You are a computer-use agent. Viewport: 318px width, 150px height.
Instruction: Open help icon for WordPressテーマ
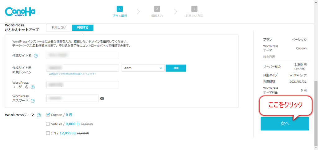[x=39, y=115]
